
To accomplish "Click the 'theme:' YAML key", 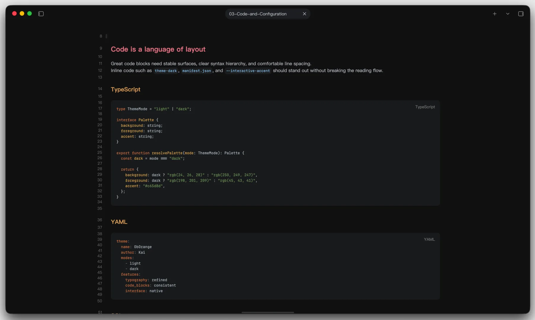I will pyautogui.click(x=123, y=241).
